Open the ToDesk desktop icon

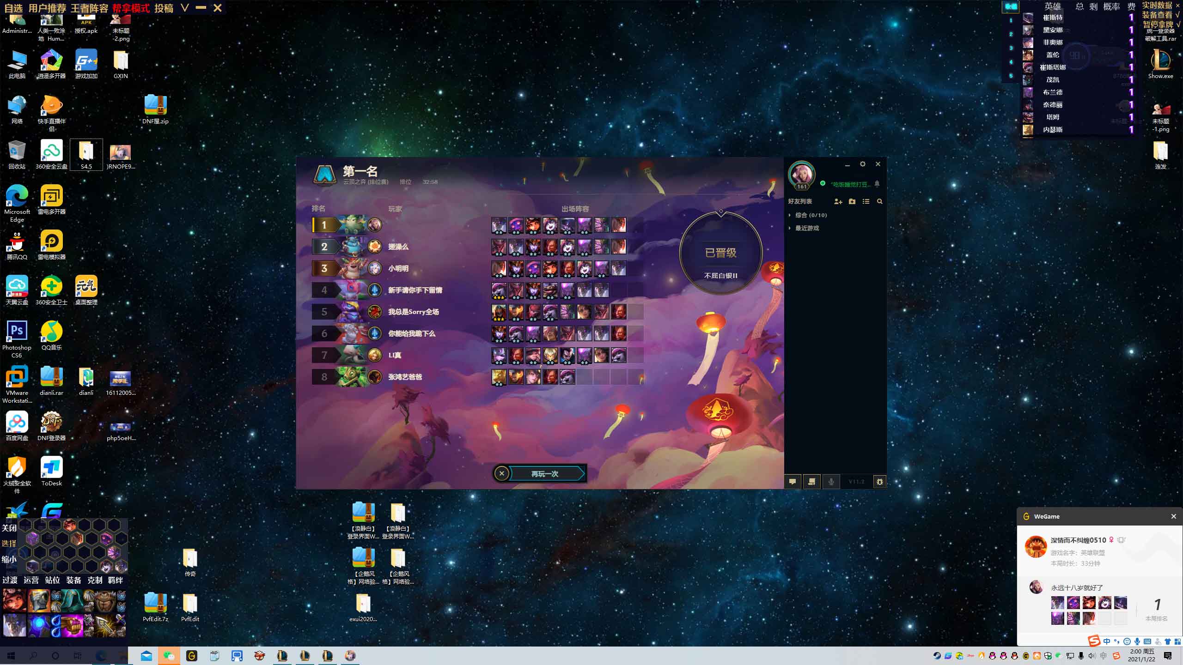51,471
